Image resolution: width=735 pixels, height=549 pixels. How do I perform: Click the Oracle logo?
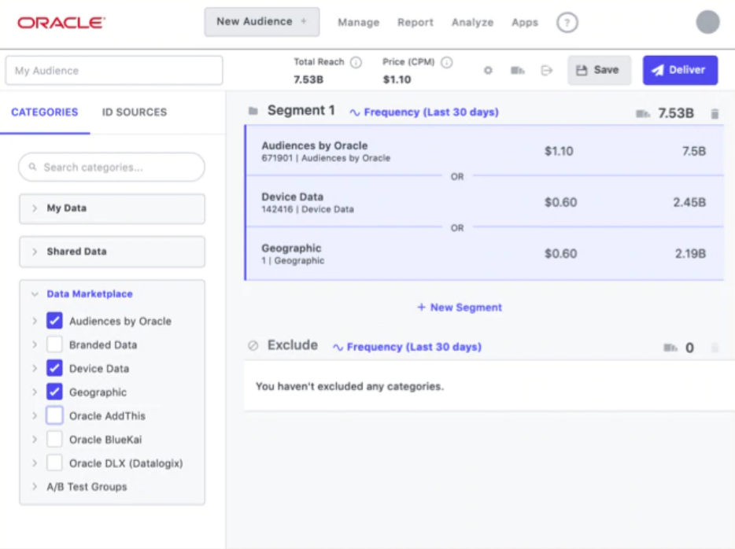(x=61, y=23)
